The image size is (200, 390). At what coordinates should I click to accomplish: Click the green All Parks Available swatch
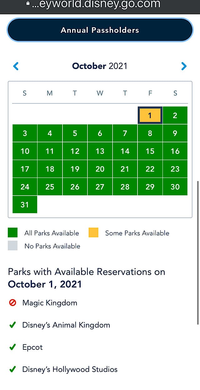click(x=13, y=233)
